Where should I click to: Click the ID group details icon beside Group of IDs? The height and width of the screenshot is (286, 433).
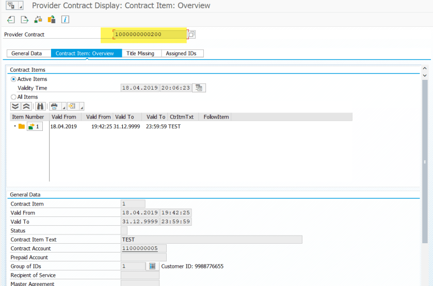click(x=152, y=266)
